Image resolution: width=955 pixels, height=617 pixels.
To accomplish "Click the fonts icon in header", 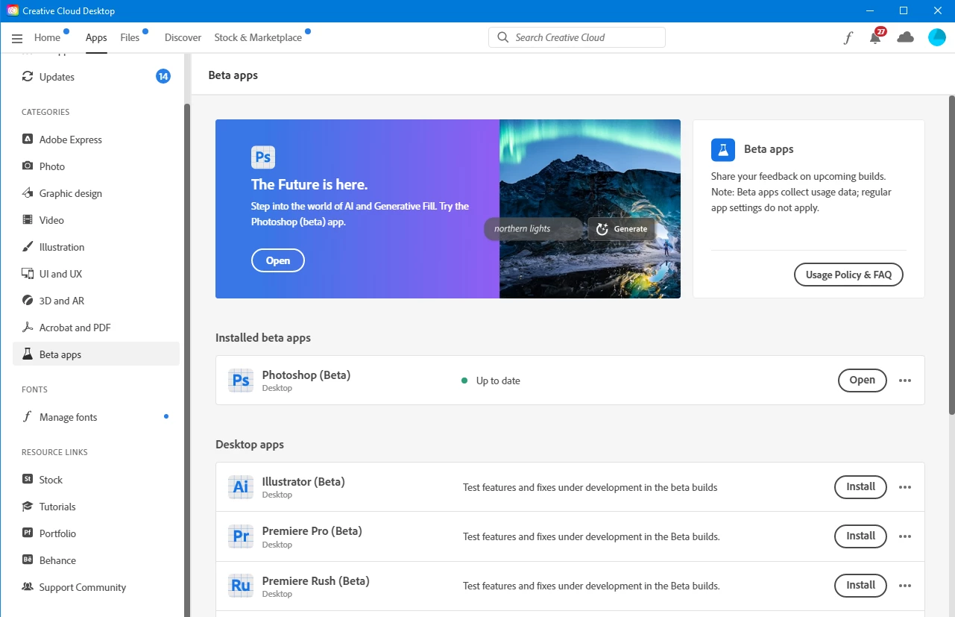I will (848, 38).
